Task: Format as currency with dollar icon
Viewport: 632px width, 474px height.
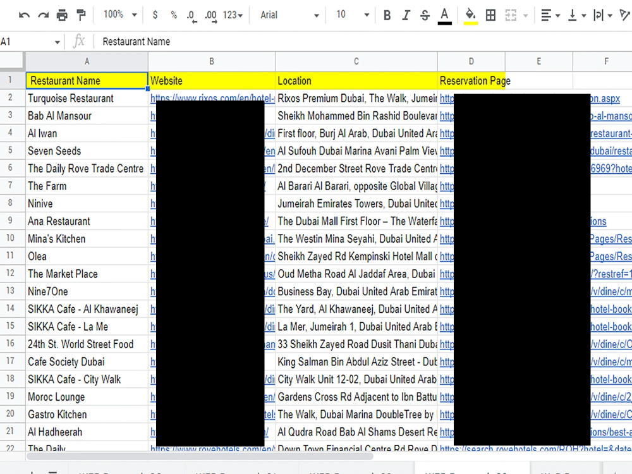Action: 155,15
